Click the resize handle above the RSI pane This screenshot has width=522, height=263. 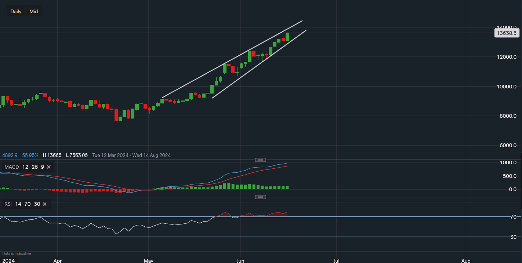pyautogui.click(x=260, y=197)
